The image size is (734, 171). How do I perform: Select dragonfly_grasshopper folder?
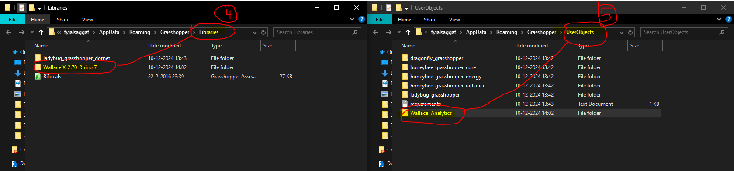pyautogui.click(x=530, y=58)
